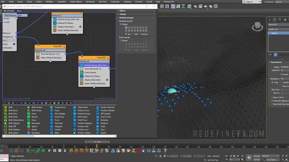Select the Birth Objects operator icon

[5, 123]
